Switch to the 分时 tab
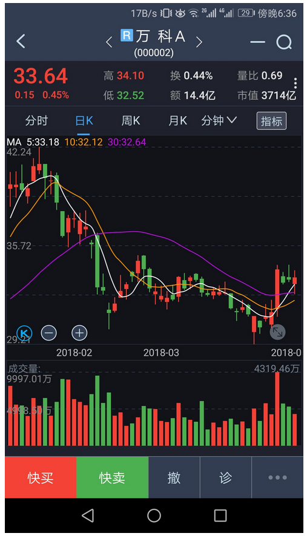 36,120
